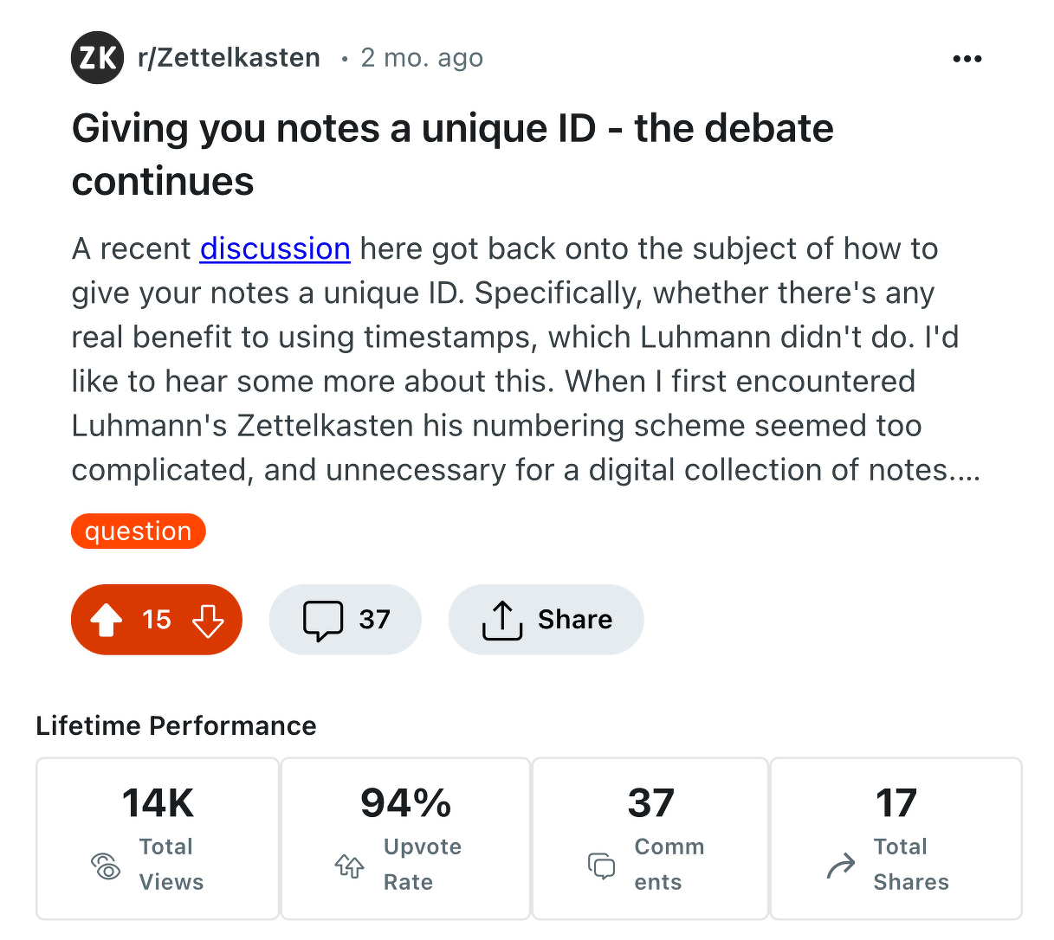The width and height of the screenshot is (1054, 940).
Task: Select the upvote icon beside Upvote Rate
Action: click(x=349, y=865)
